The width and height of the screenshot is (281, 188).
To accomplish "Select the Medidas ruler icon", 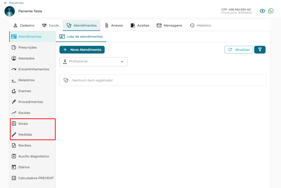I will pos(14,135).
